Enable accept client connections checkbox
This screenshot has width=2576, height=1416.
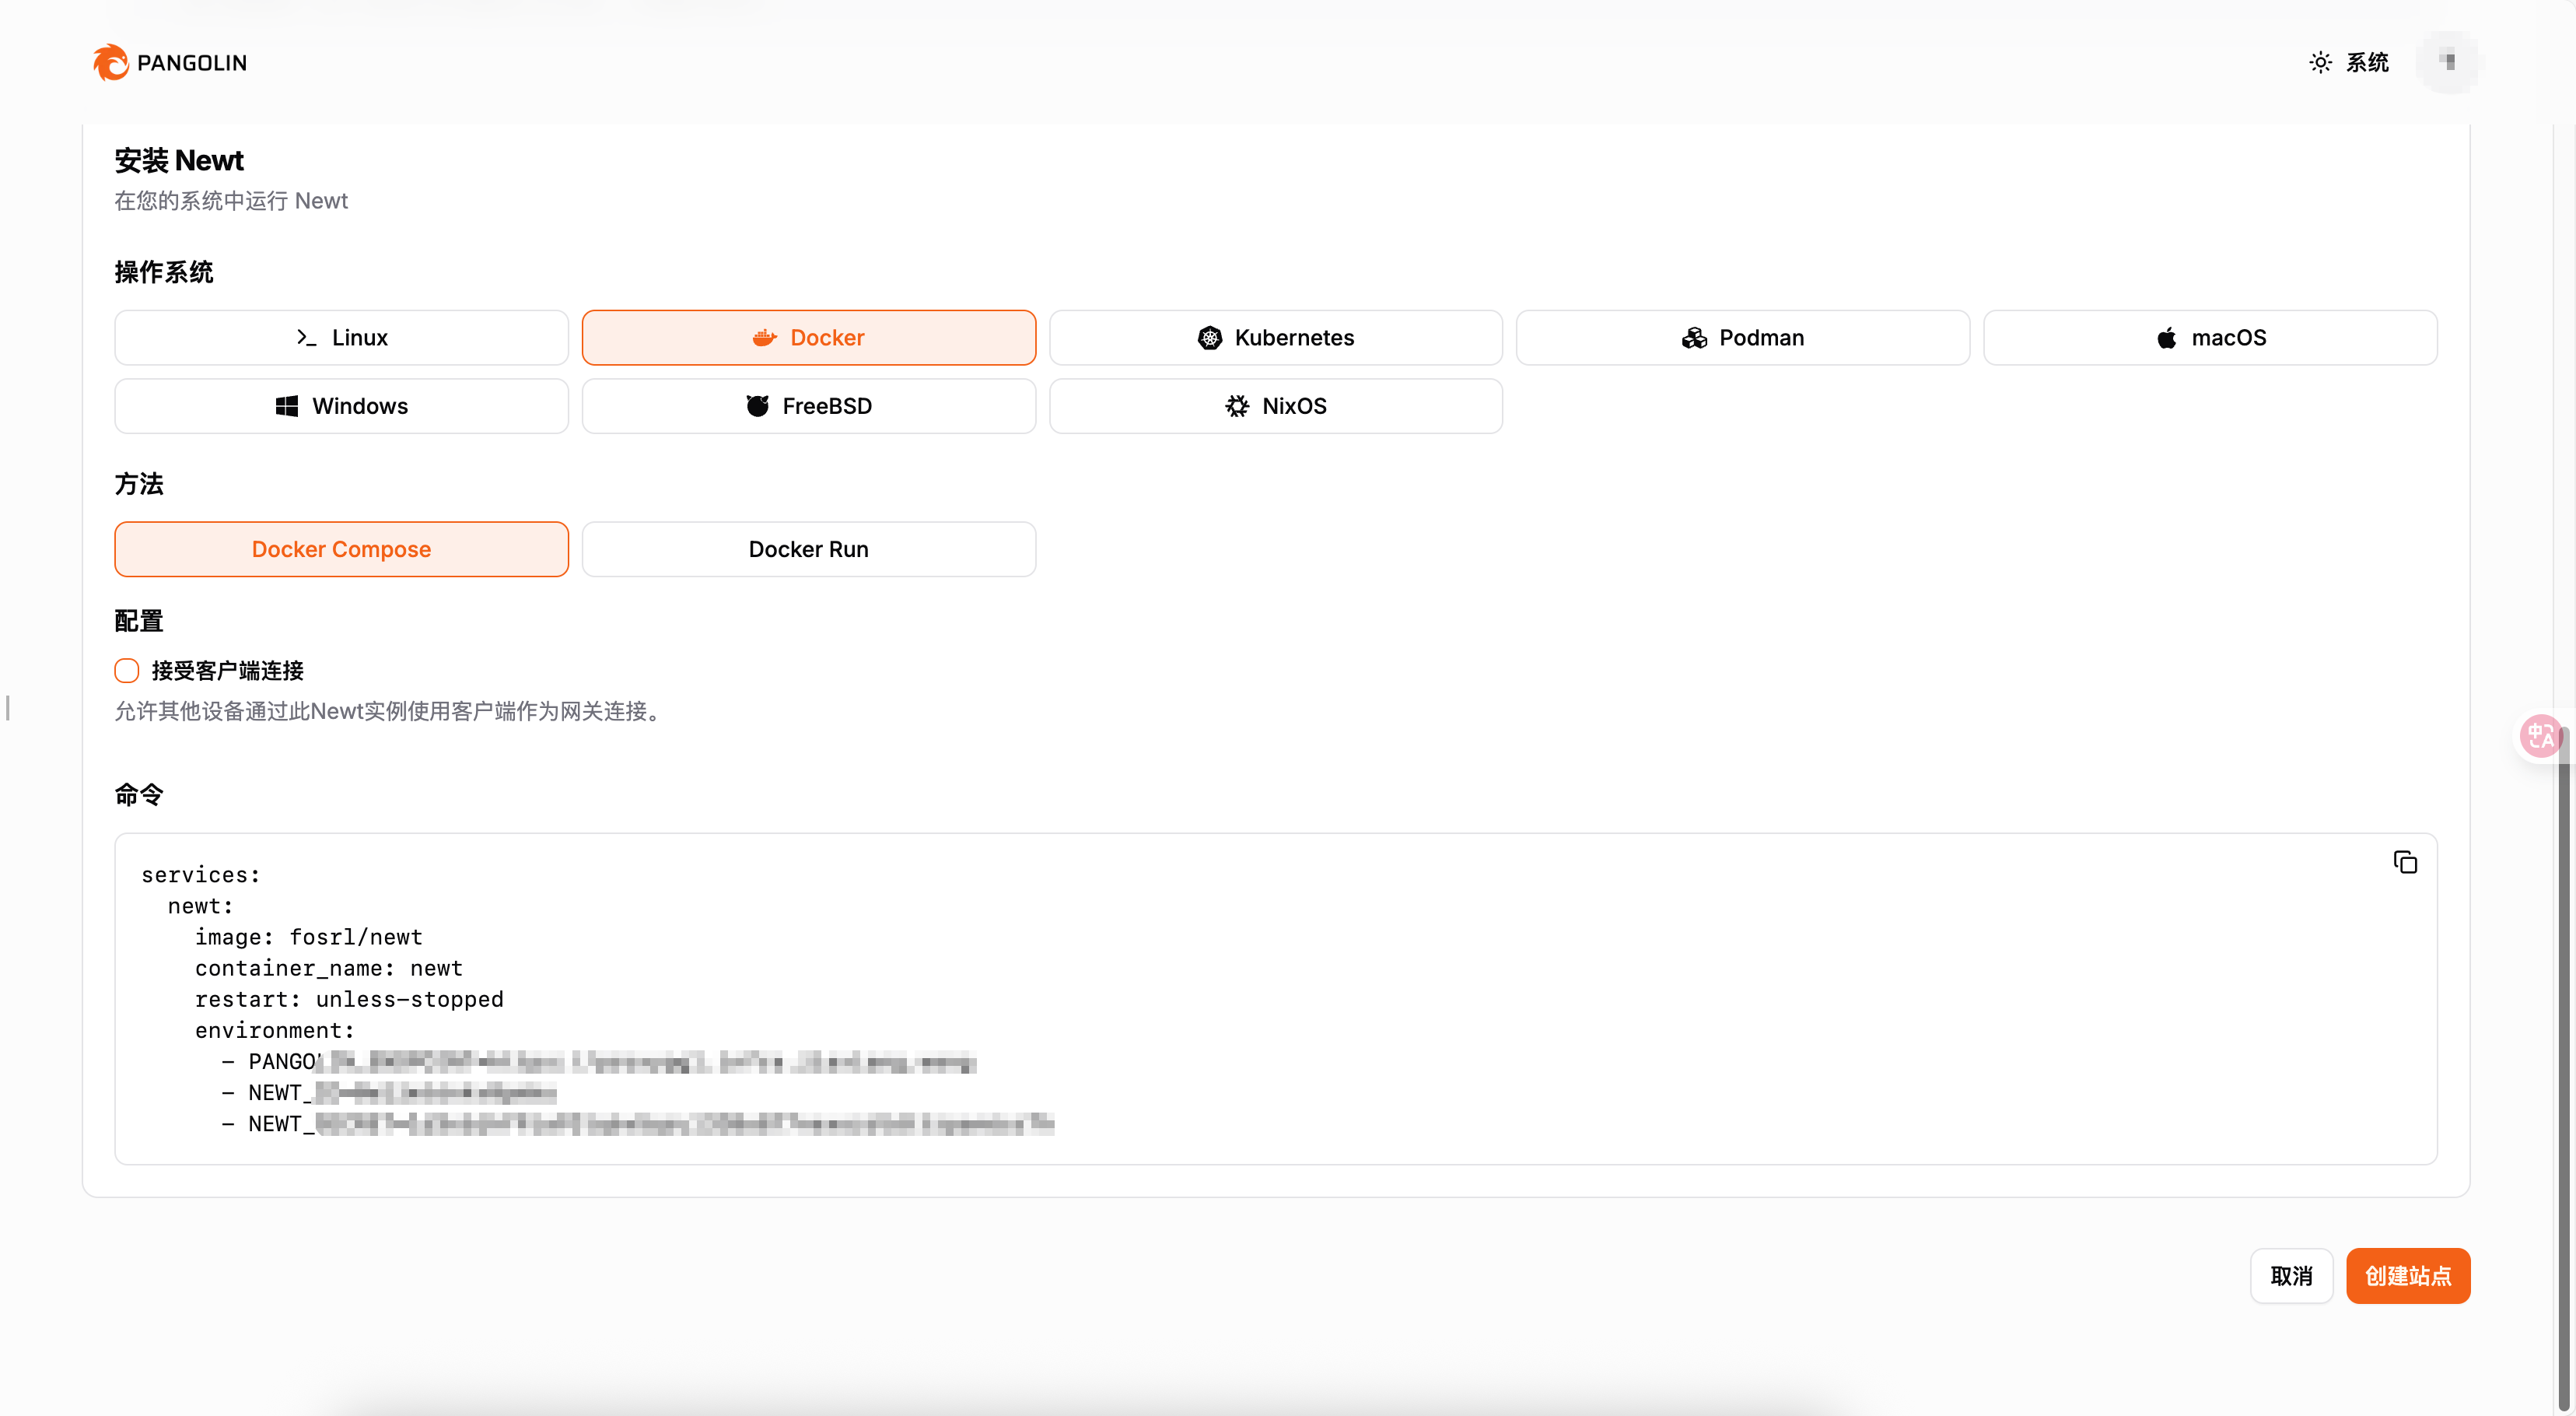tap(127, 670)
